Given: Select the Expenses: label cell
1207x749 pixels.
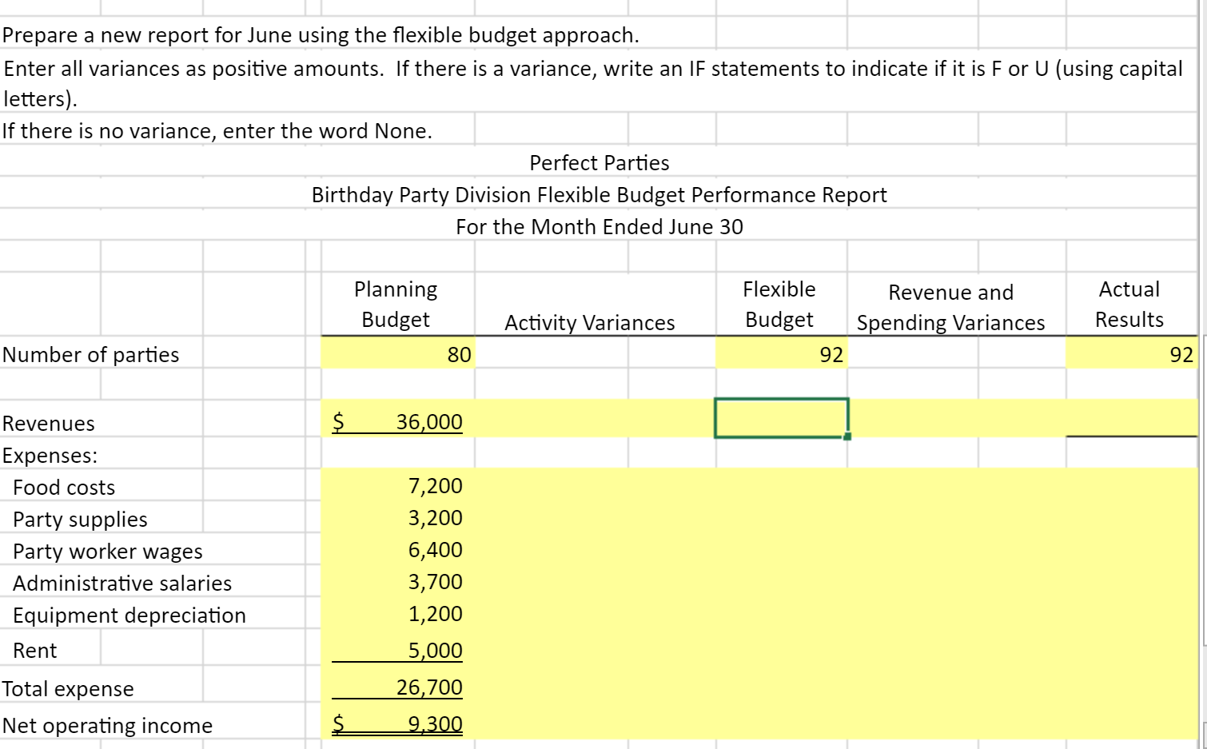Looking at the screenshot, I should [x=50, y=455].
